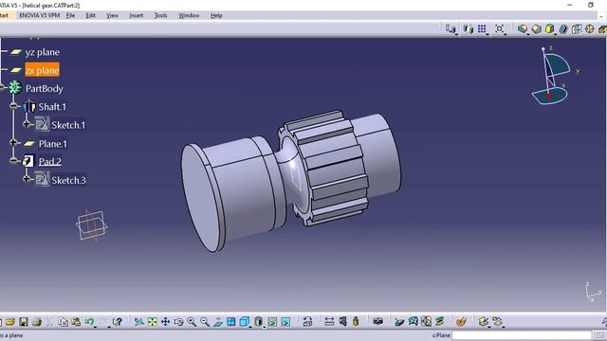Click the Zoom Out magnifier icon

click(205, 322)
